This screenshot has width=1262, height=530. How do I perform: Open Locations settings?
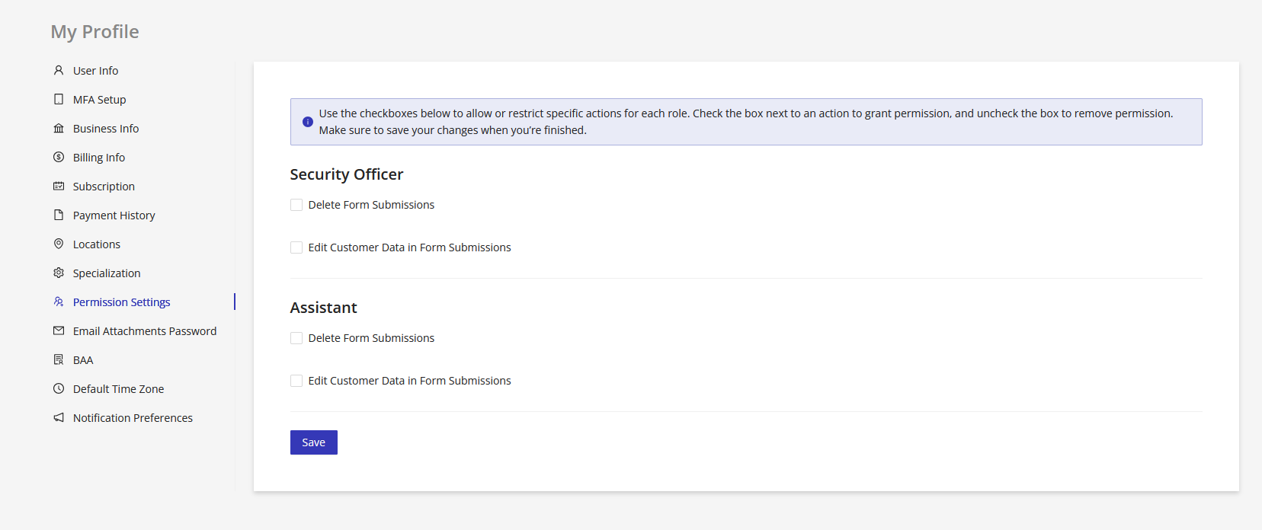[x=97, y=244]
